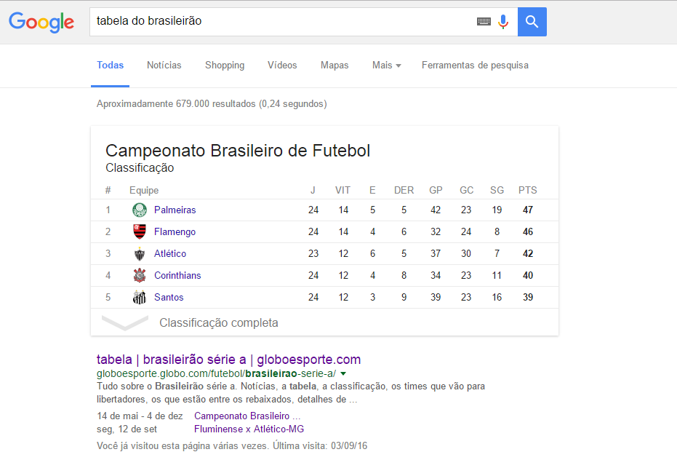Expand Classificação completa chevron

tap(125, 323)
